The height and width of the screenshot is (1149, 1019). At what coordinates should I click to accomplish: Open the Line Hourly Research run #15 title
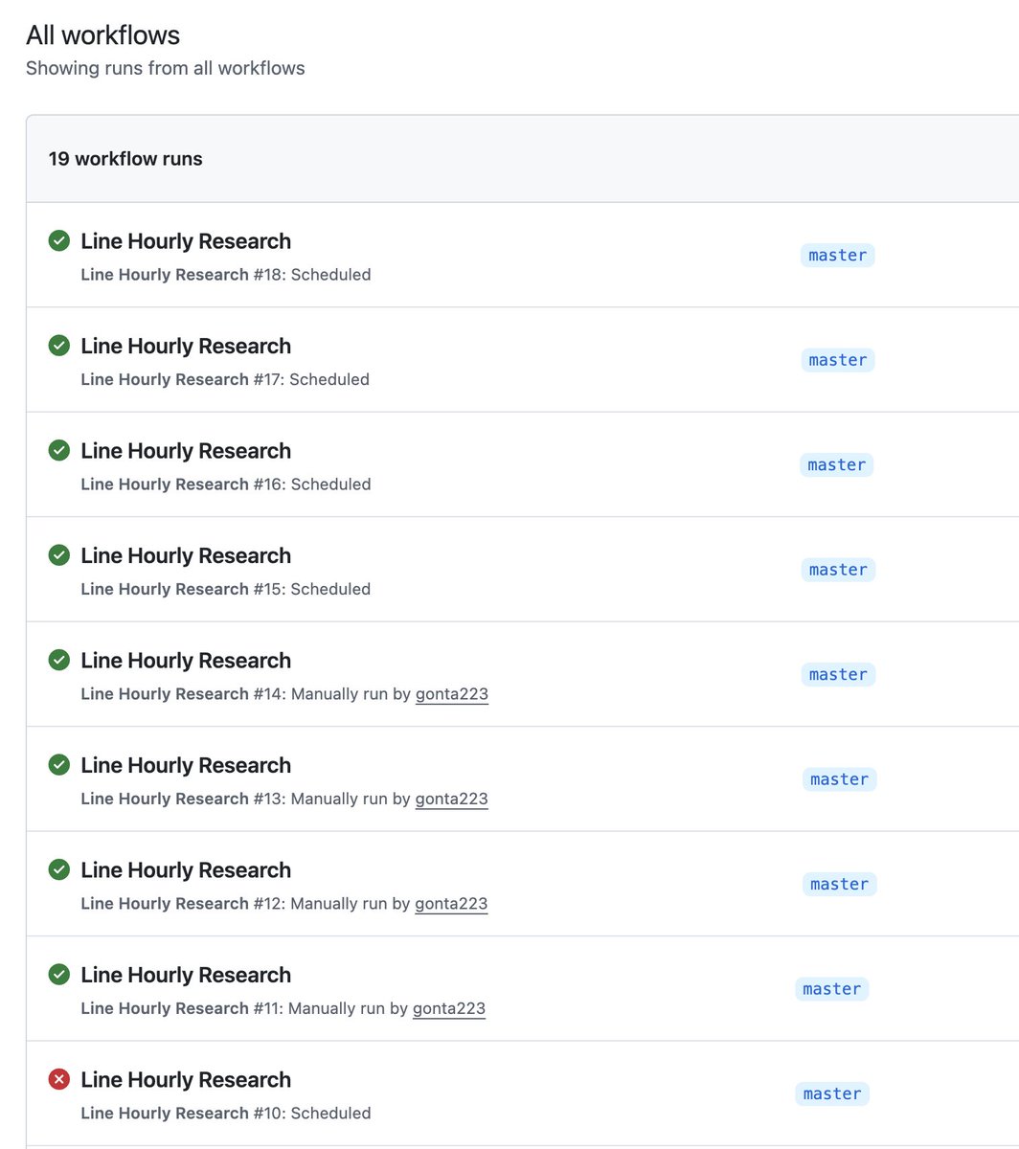pyautogui.click(x=186, y=555)
